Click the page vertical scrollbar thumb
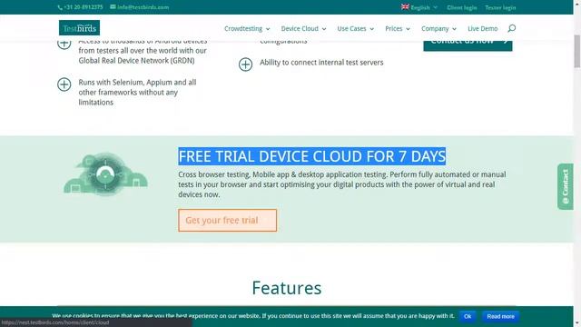Image resolution: width=581 pixels, height=327 pixels. coord(577,51)
